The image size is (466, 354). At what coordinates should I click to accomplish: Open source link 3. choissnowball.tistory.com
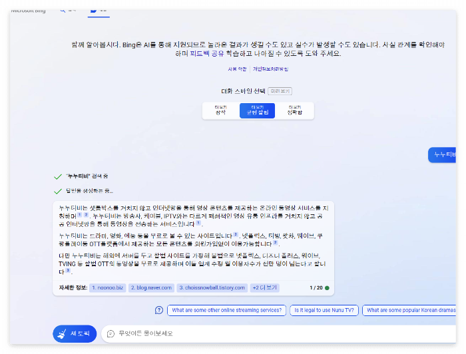coord(212,287)
